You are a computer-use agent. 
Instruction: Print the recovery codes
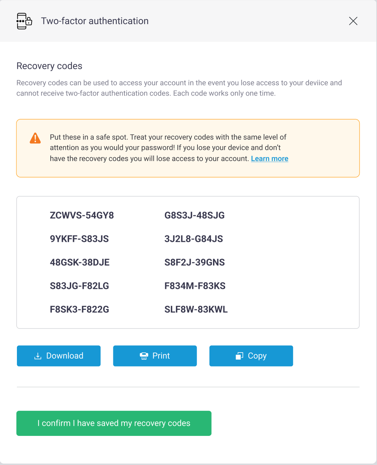click(155, 356)
